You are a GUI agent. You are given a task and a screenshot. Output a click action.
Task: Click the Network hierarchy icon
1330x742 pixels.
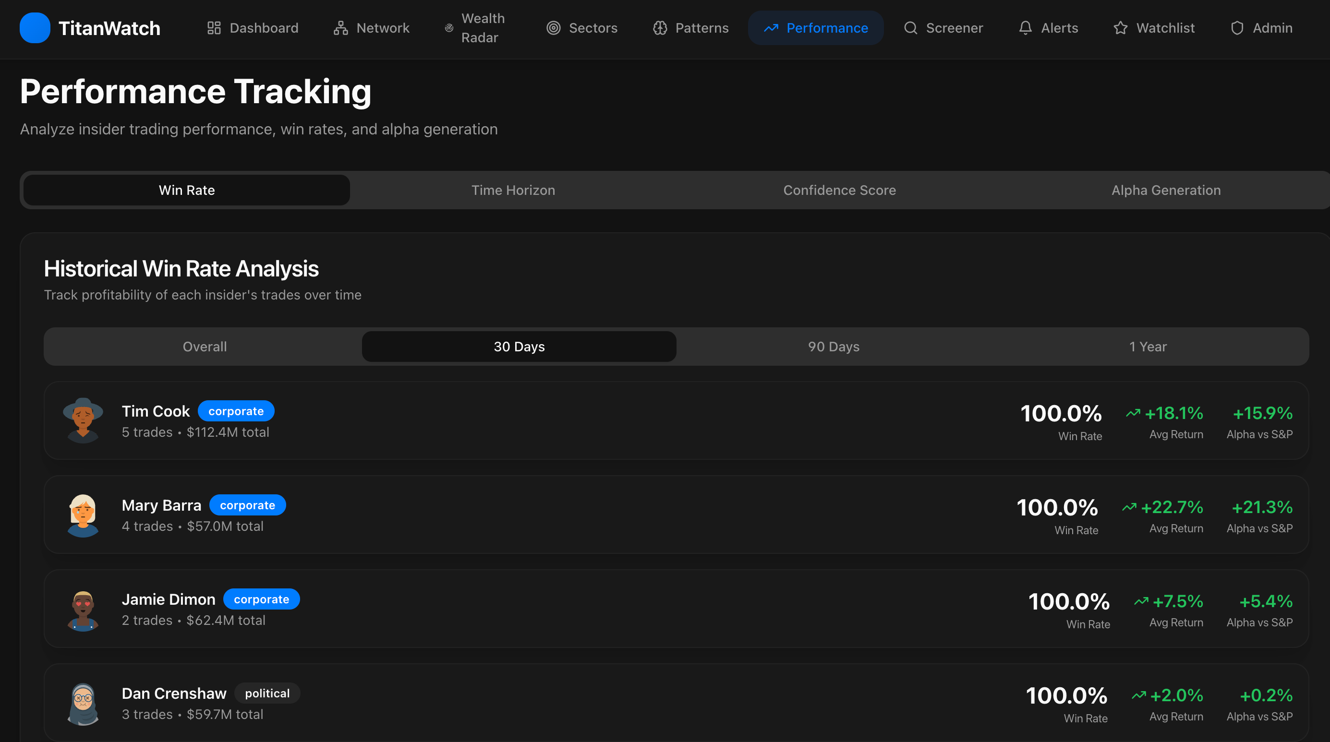pos(340,28)
